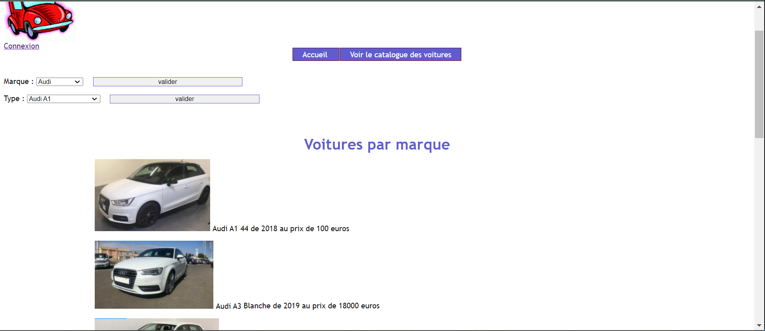The image size is (765, 331).
Task: Click the Voitures par marque heading
Action: pyautogui.click(x=377, y=144)
